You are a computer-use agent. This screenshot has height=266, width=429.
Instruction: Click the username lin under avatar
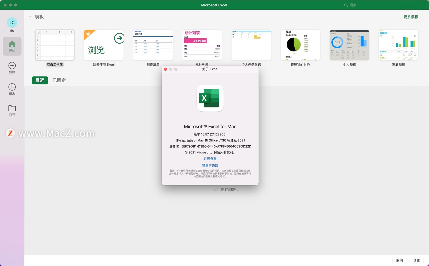click(x=12, y=31)
